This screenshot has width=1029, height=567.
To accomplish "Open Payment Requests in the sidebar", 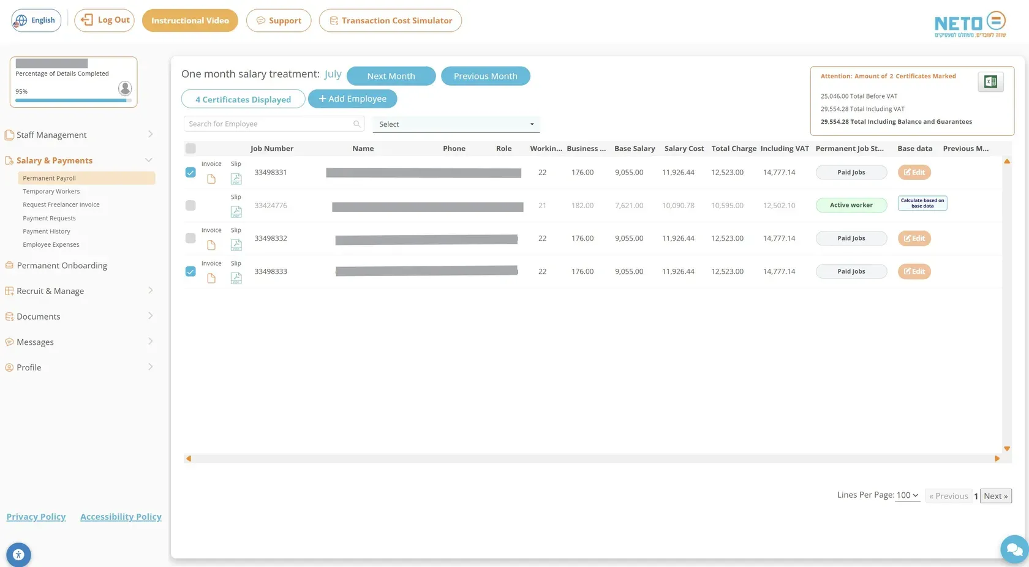I will click(x=49, y=218).
